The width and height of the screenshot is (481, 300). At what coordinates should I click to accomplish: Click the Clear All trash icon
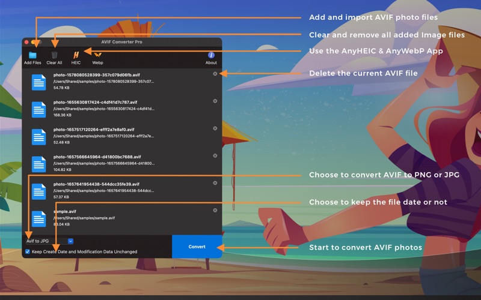pos(54,55)
